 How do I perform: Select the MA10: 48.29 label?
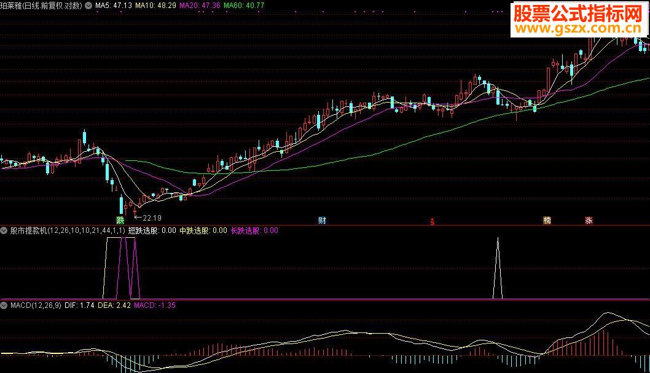(x=155, y=6)
